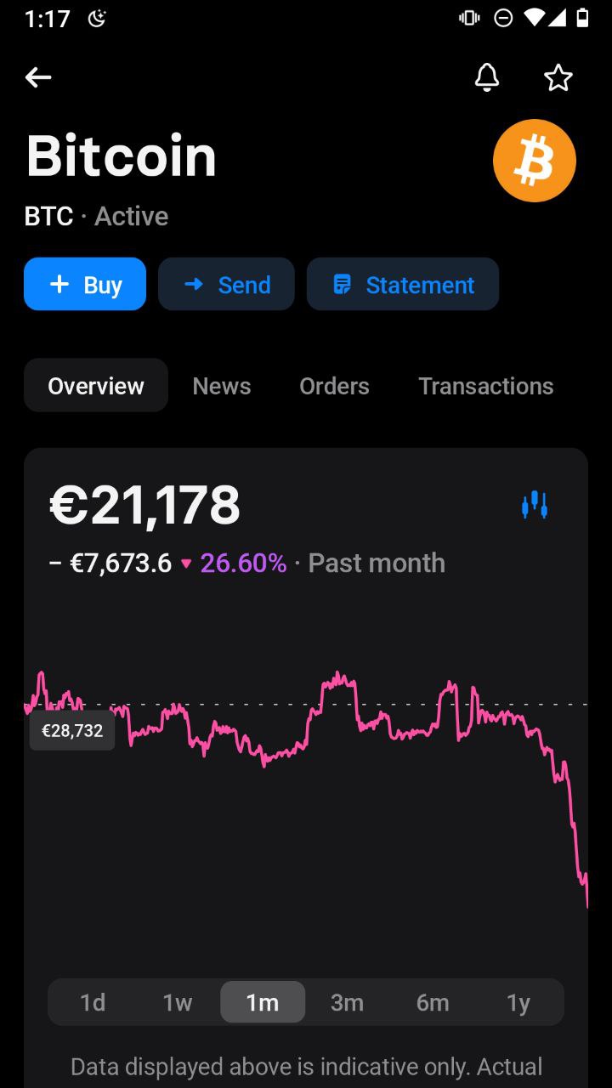Open price alert bell icon
This screenshot has height=1088, width=612.
(486, 78)
